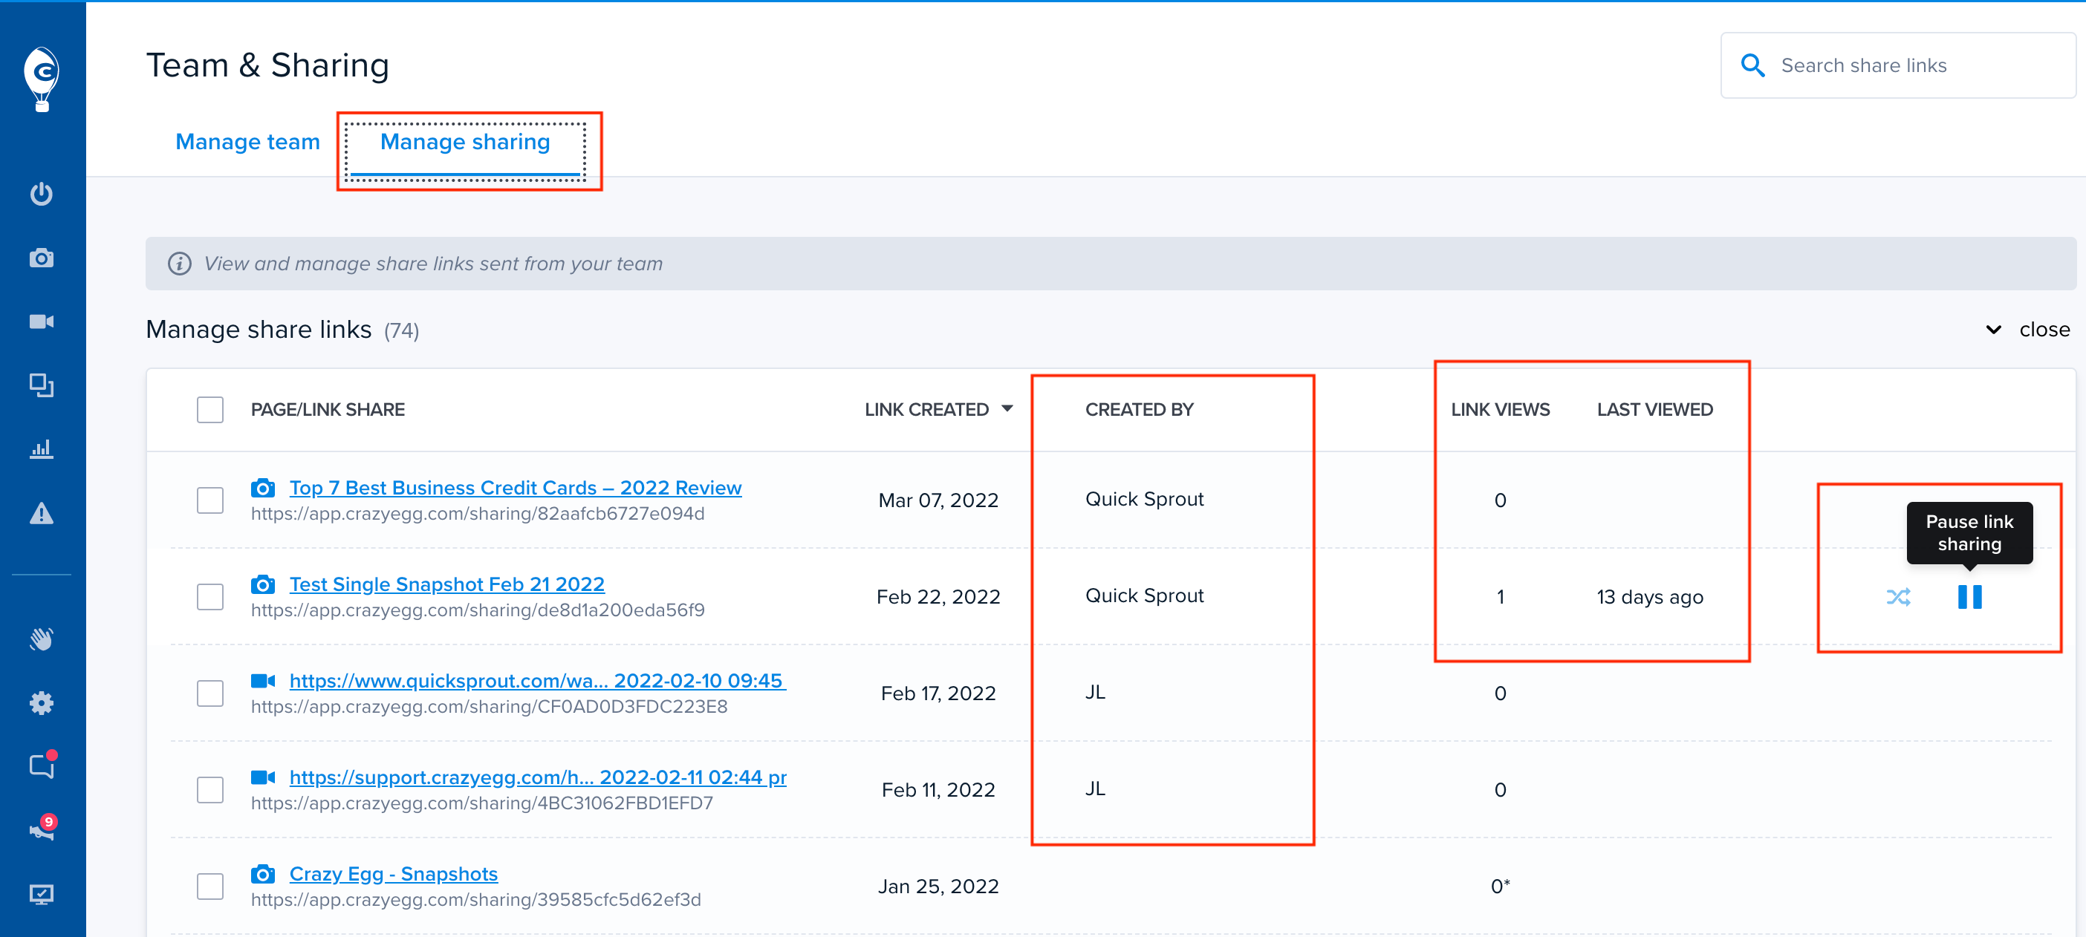Check the support.crazyegg.com recording row
The height and width of the screenshot is (937, 2086).
pos(210,790)
